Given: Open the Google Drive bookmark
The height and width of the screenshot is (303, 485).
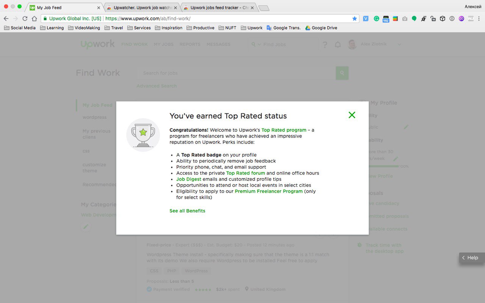Looking at the screenshot, I should coord(321,28).
